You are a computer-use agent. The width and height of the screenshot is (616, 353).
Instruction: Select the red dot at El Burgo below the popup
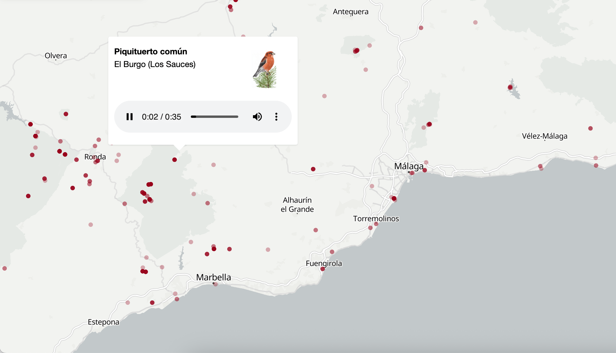click(x=174, y=159)
